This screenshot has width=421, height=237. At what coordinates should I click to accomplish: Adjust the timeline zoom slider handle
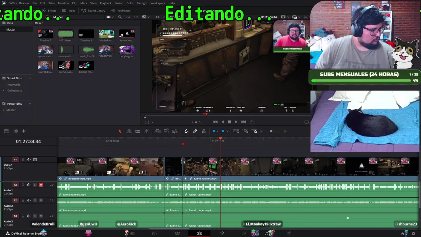click(271, 131)
